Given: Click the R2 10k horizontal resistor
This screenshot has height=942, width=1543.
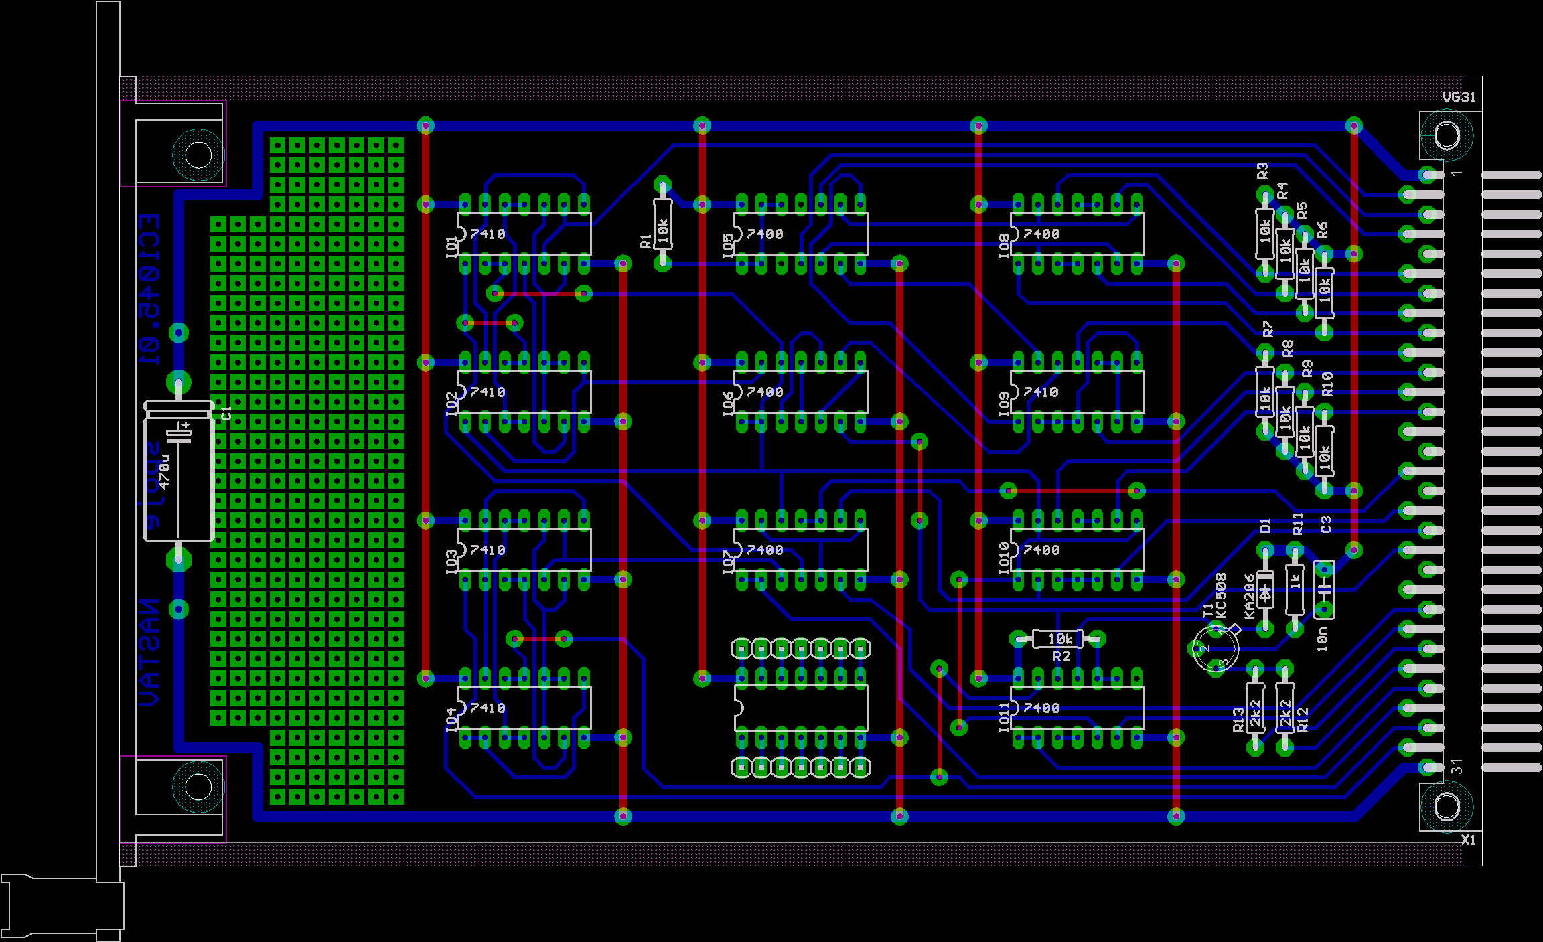Looking at the screenshot, I should point(1059,639).
